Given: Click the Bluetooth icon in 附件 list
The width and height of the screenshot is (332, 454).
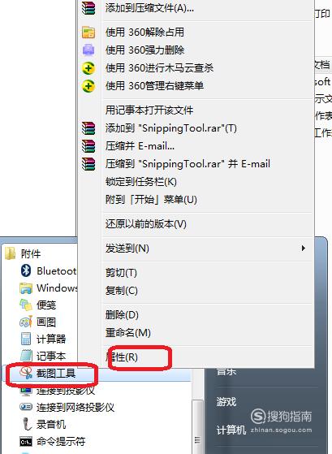Looking at the screenshot, I should 26,270.
